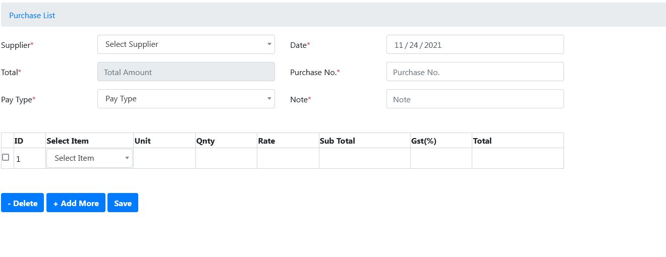
Task: Click the Qnty cell in row 1
Action: click(x=226, y=158)
